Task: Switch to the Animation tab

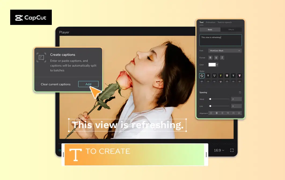Action: 210,22
